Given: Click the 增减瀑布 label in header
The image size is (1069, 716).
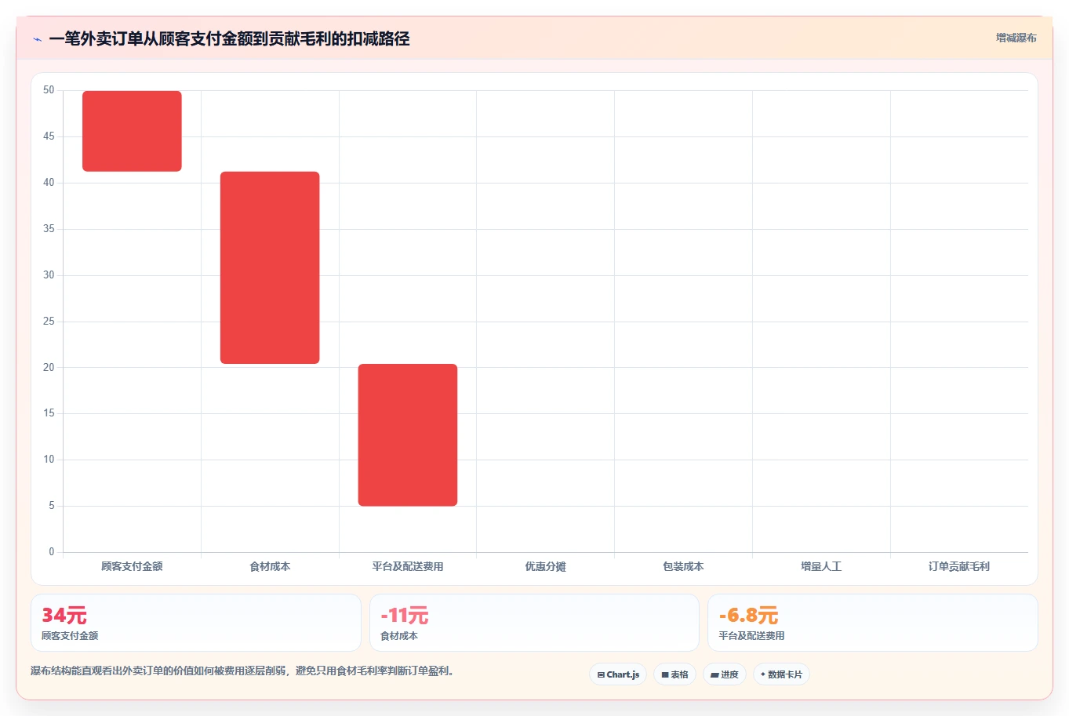Looking at the screenshot, I should 1016,38.
